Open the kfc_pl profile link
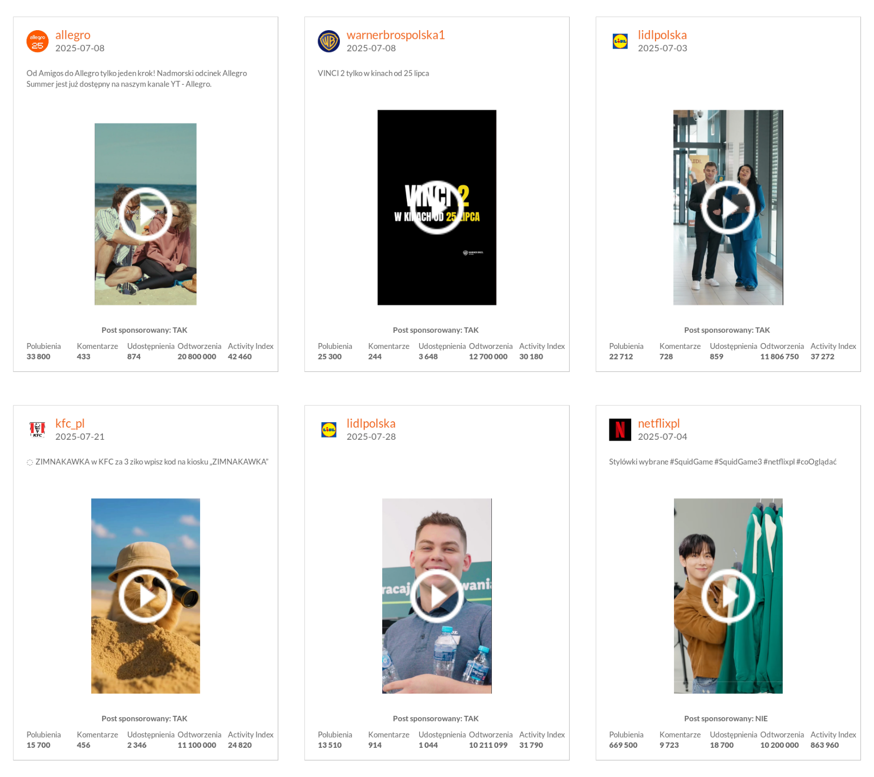Viewport: 874px width, 777px height. (70, 423)
